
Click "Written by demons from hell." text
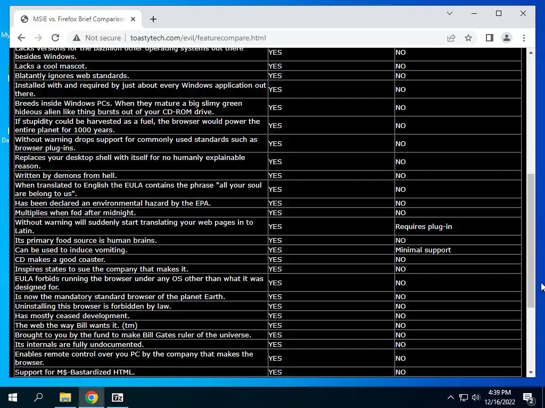65,175
